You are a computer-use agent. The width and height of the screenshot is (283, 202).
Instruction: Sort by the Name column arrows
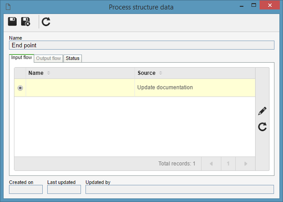click(49, 73)
